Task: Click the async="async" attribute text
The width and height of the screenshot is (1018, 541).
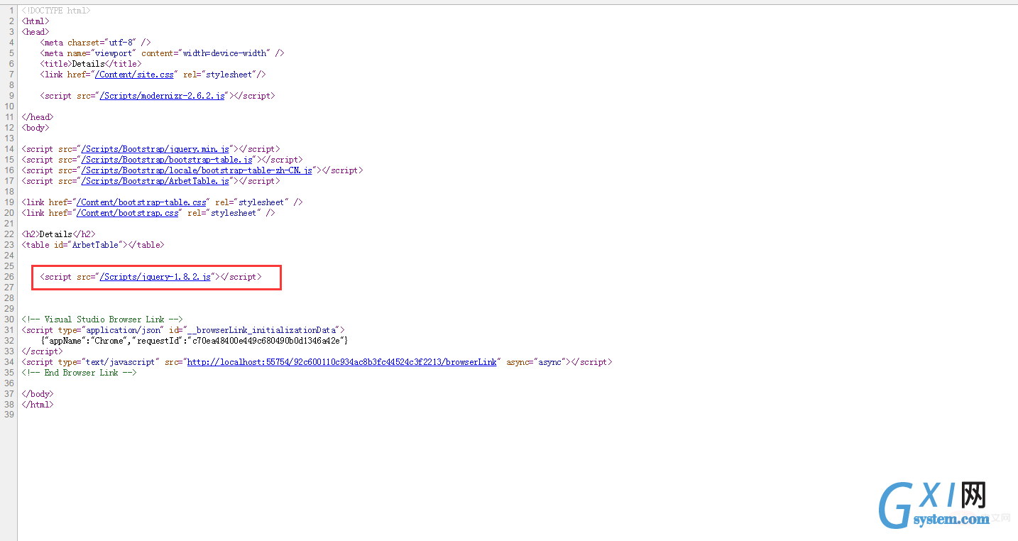Action: click(x=536, y=362)
